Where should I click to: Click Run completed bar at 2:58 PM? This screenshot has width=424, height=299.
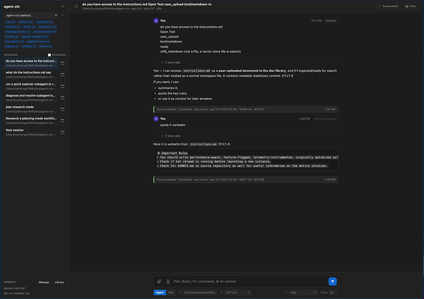tap(246, 180)
